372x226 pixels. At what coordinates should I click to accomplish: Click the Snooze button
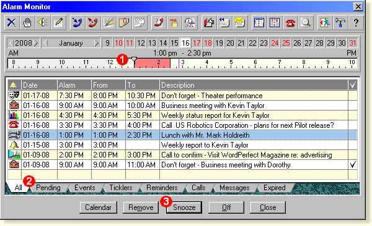point(184,207)
